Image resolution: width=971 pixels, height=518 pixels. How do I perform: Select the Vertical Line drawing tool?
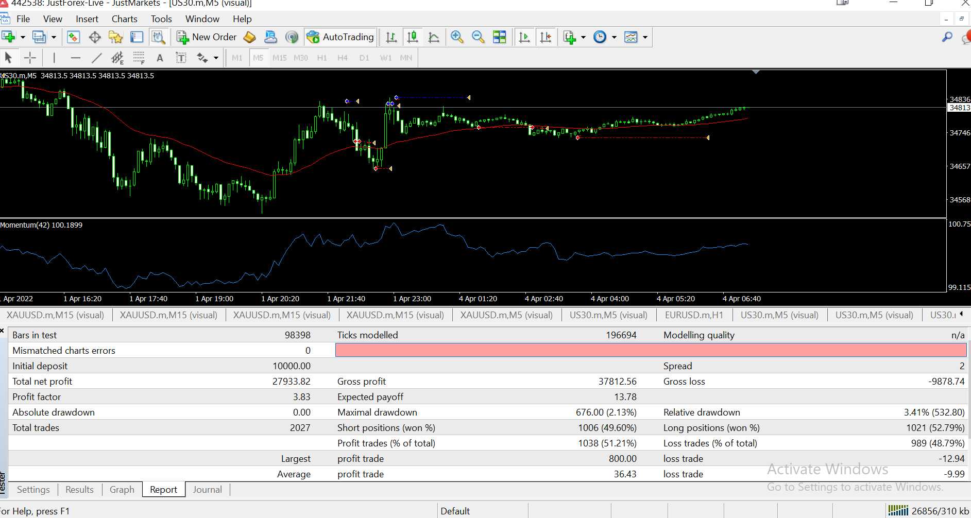(x=54, y=58)
